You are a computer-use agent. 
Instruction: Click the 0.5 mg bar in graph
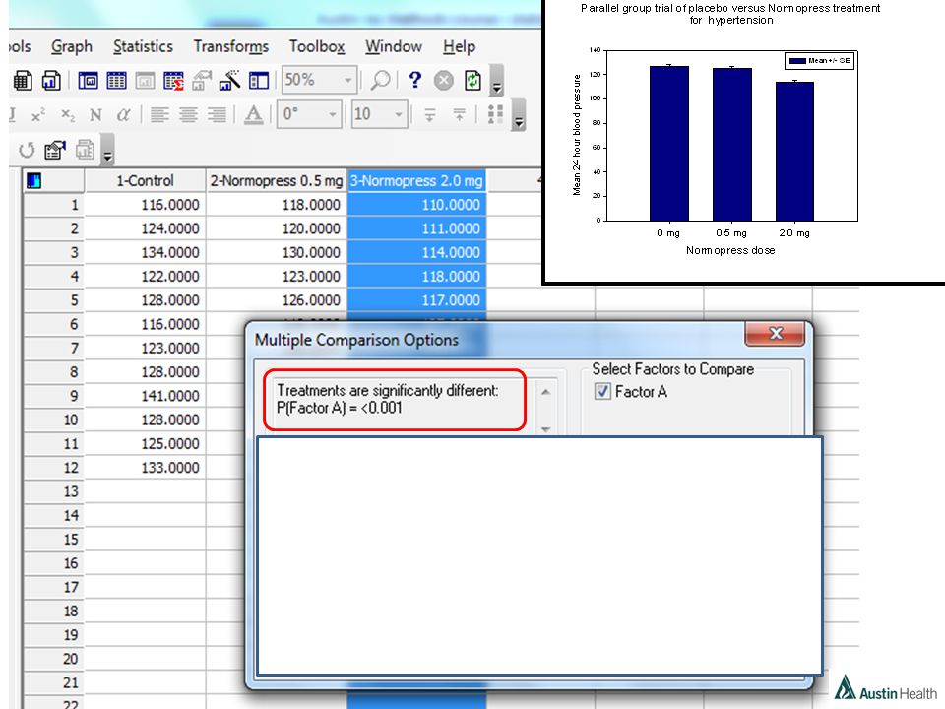[x=731, y=144]
